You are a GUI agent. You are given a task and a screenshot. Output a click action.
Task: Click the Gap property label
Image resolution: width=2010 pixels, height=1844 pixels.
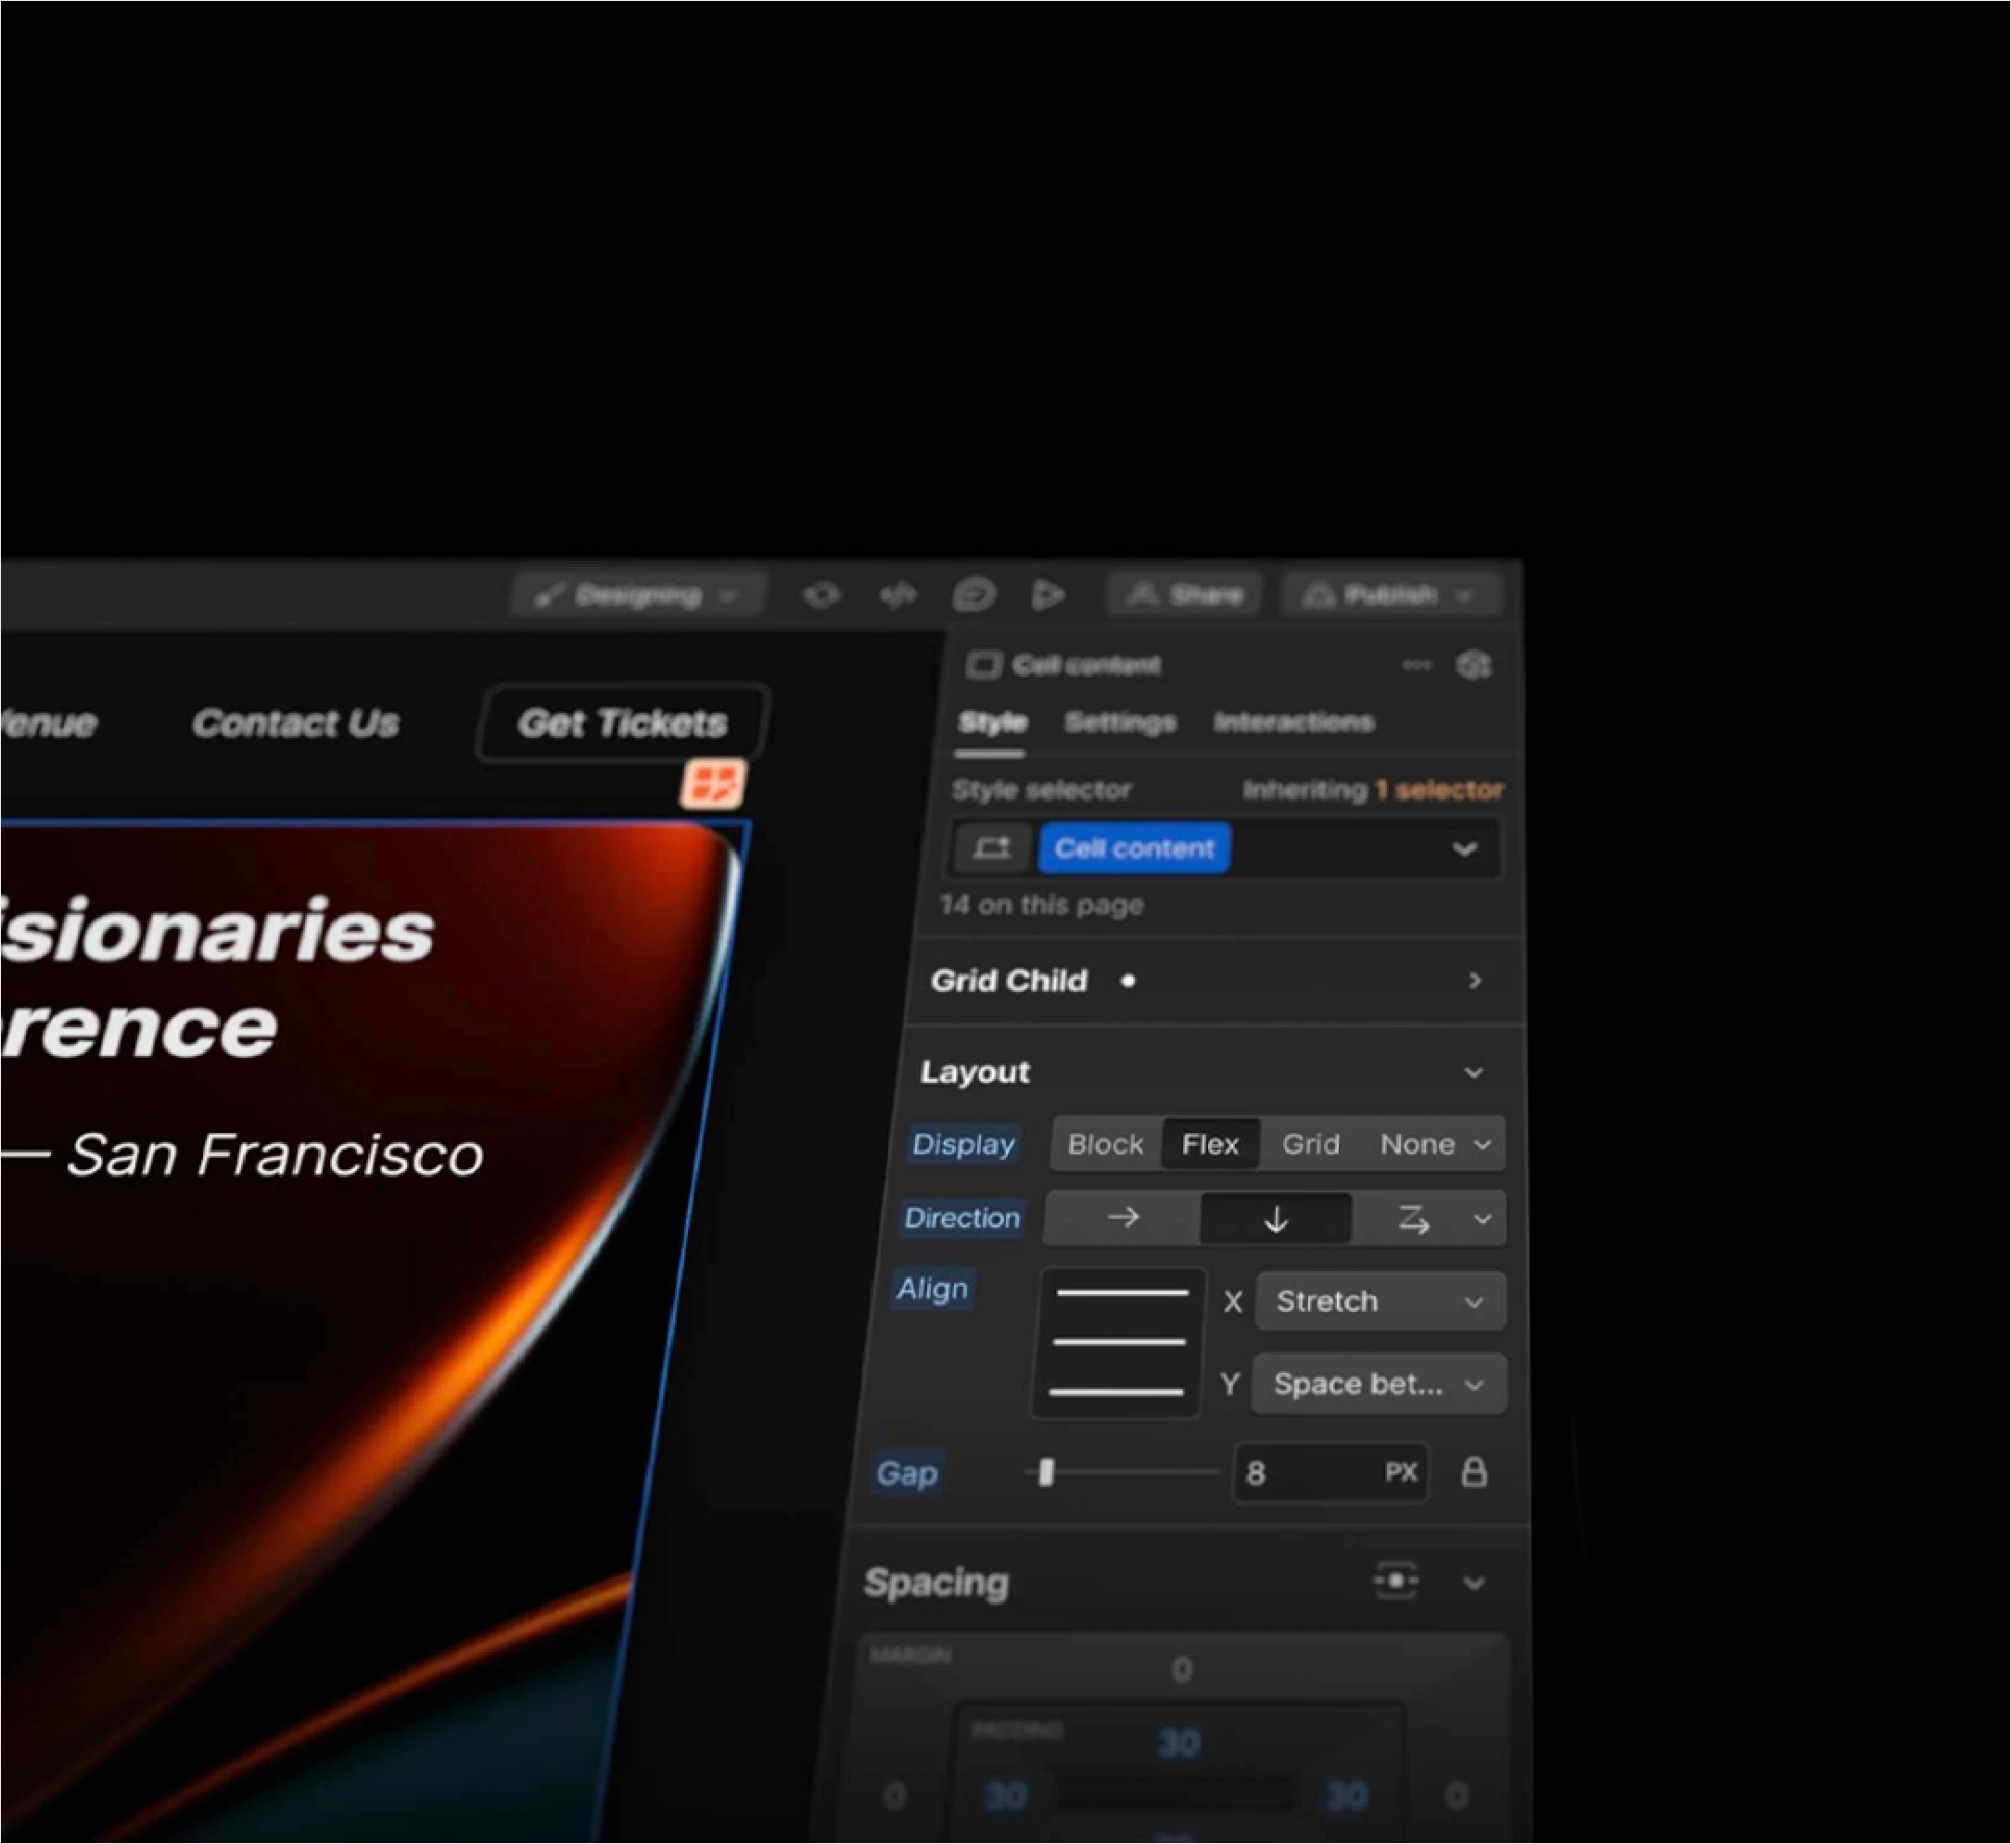(906, 1473)
